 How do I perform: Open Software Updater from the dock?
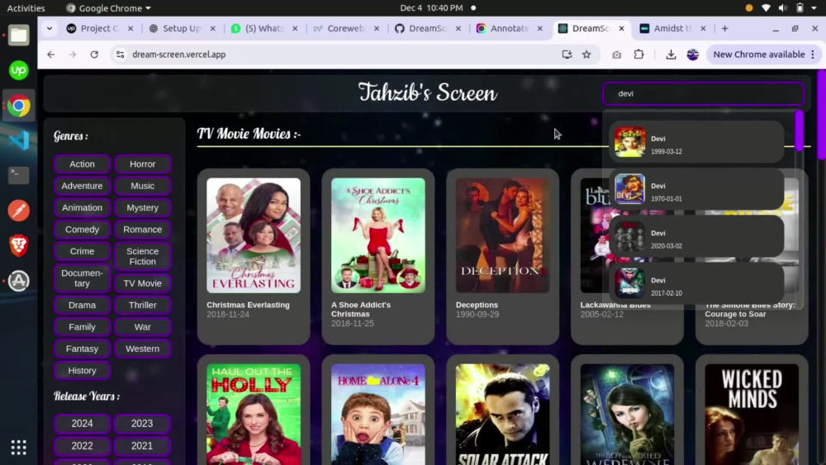coord(18,281)
